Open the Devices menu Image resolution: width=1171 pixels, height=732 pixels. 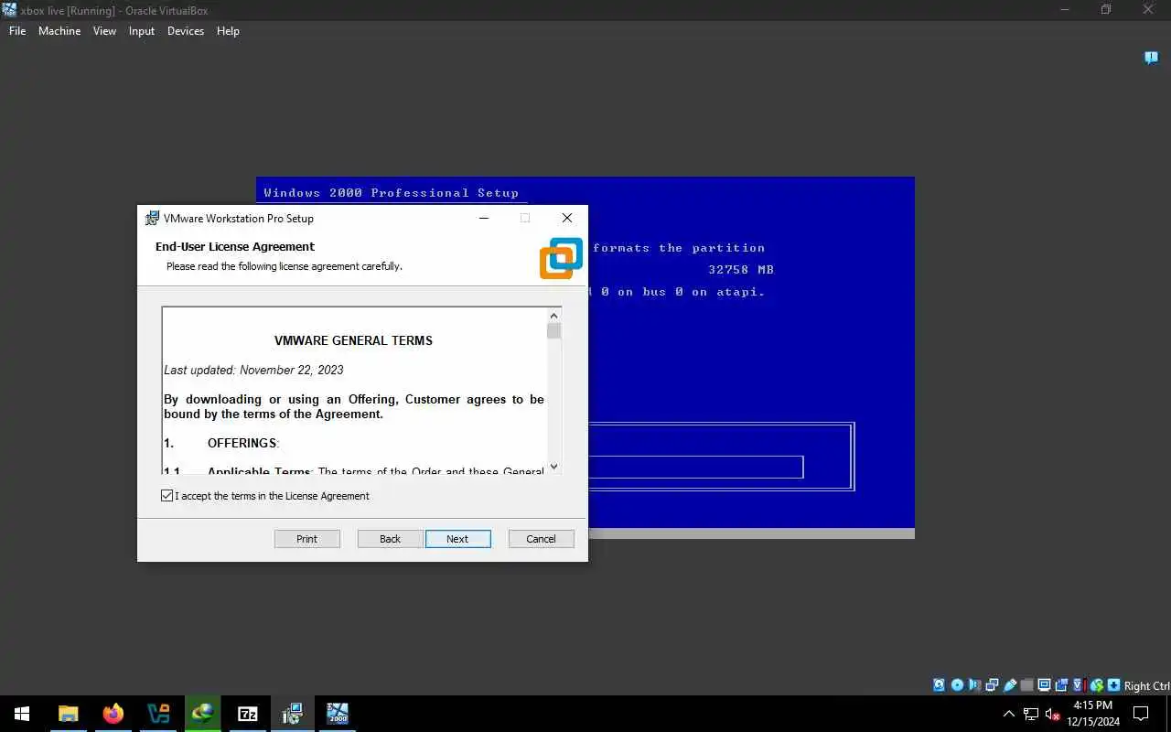coord(186,31)
